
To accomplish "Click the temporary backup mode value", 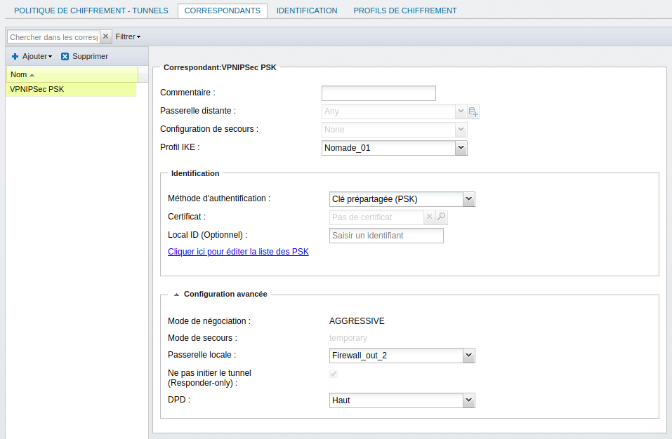I will 348,338.
